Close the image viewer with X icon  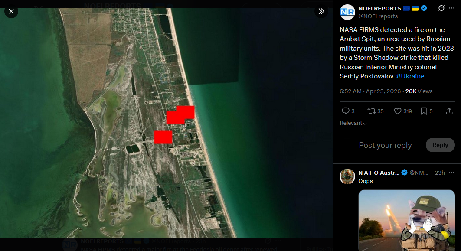(x=11, y=11)
